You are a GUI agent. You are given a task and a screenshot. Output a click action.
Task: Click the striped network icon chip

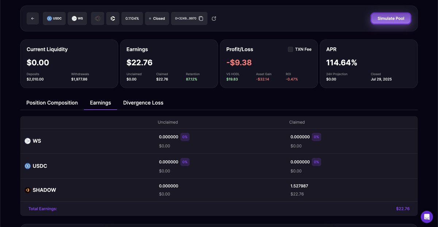tap(113, 19)
